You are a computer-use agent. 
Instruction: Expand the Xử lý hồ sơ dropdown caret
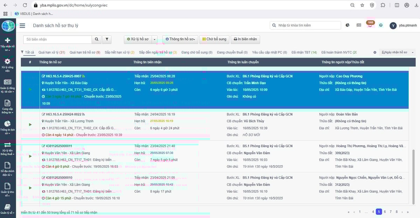click(155, 39)
